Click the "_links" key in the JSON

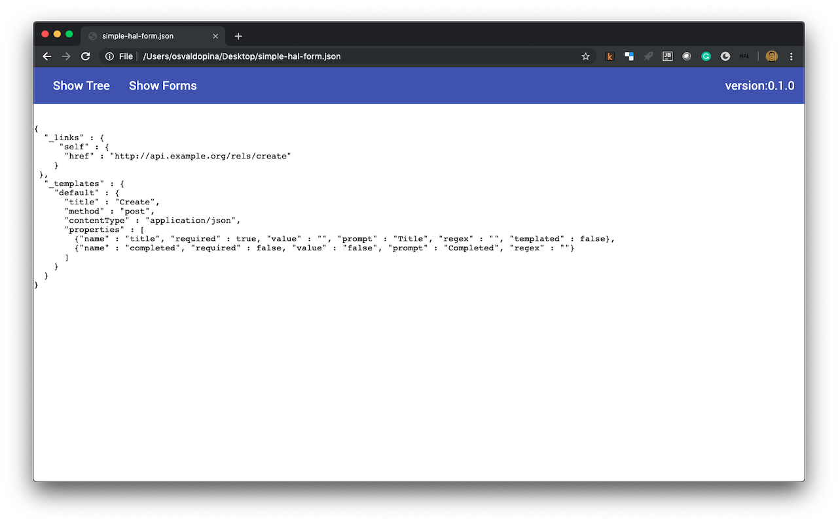pyautogui.click(x=65, y=138)
